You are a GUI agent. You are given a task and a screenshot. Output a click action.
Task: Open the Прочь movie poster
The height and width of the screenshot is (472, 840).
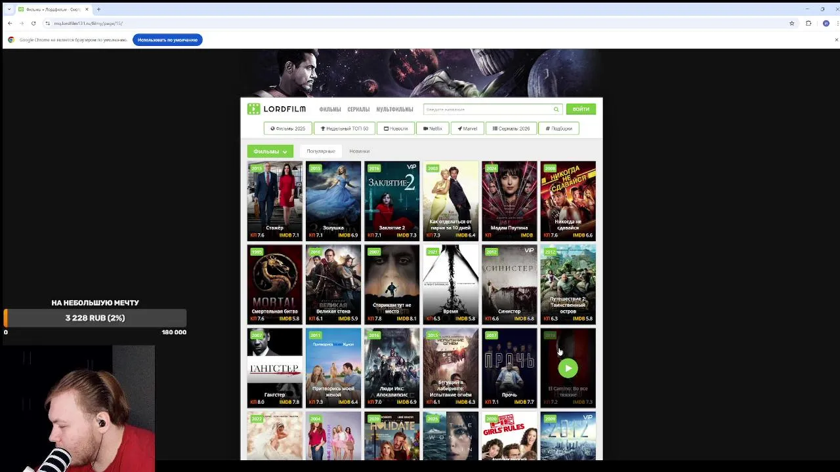[x=509, y=368]
